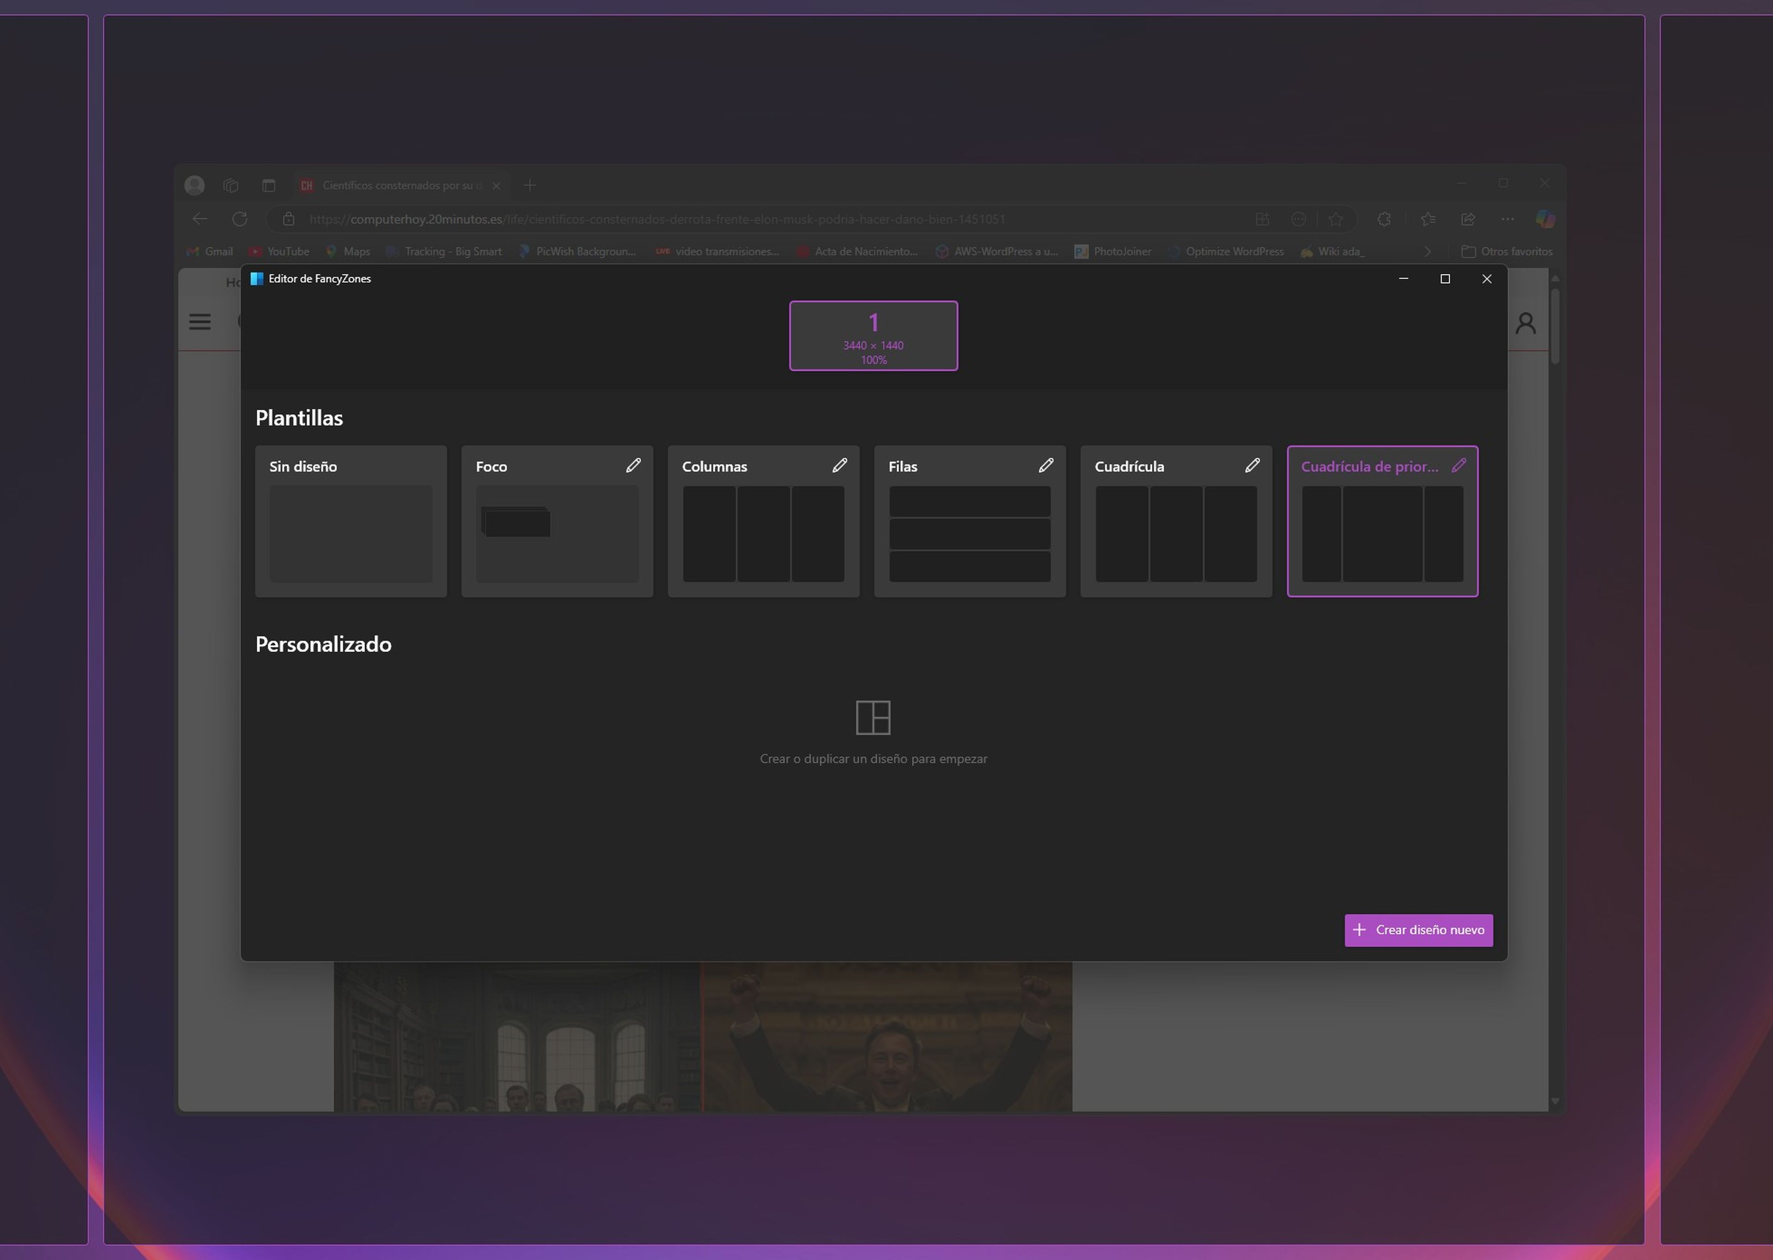
Task: Open Optimize WordPress bookmark
Action: click(1225, 251)
